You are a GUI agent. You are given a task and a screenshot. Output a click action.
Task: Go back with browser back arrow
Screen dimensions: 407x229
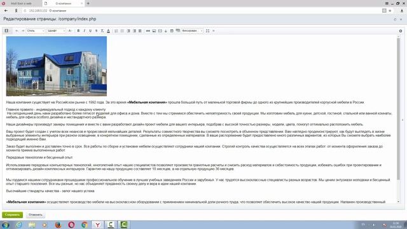tap(6, 11)
